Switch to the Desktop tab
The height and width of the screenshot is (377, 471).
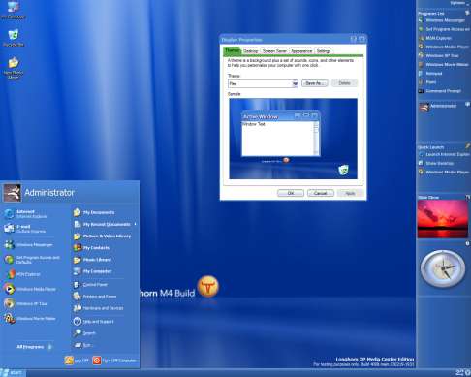click(x=250, y=51)
